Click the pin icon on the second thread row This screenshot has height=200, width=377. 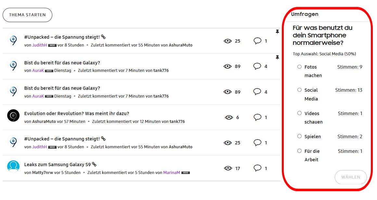[277, 57]
